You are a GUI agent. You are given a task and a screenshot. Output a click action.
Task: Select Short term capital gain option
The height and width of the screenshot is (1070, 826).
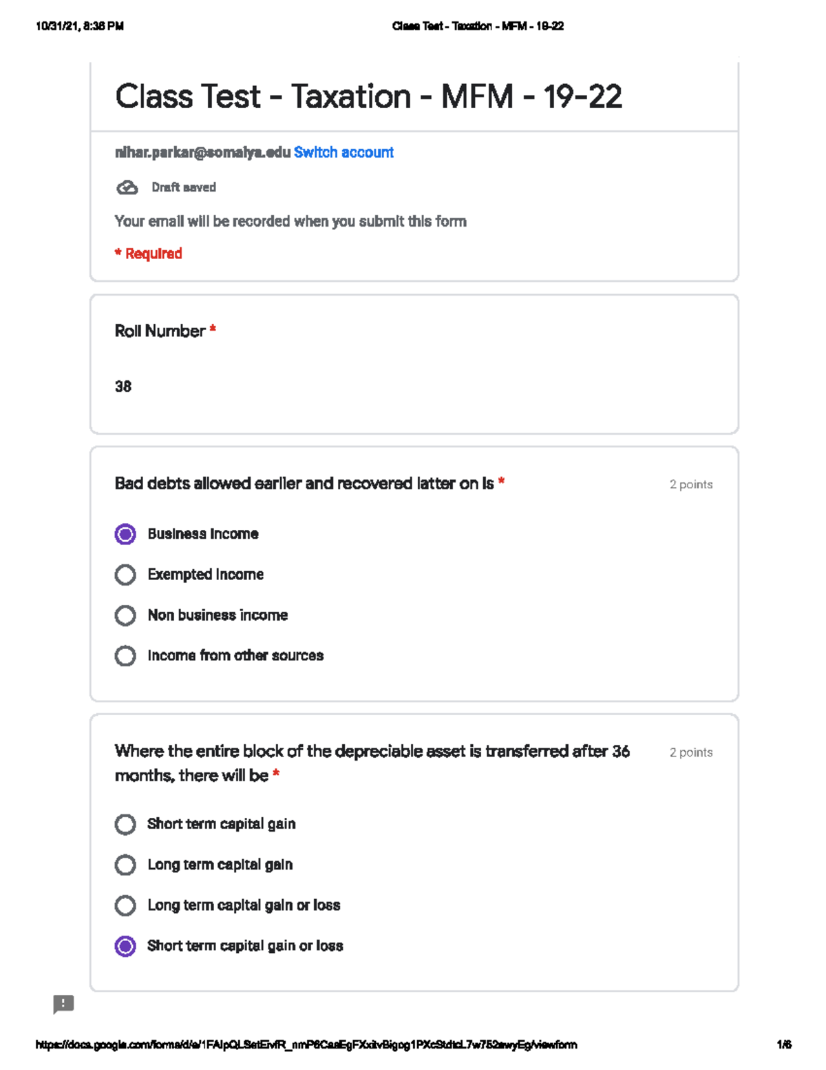click(x=125, y=824)
